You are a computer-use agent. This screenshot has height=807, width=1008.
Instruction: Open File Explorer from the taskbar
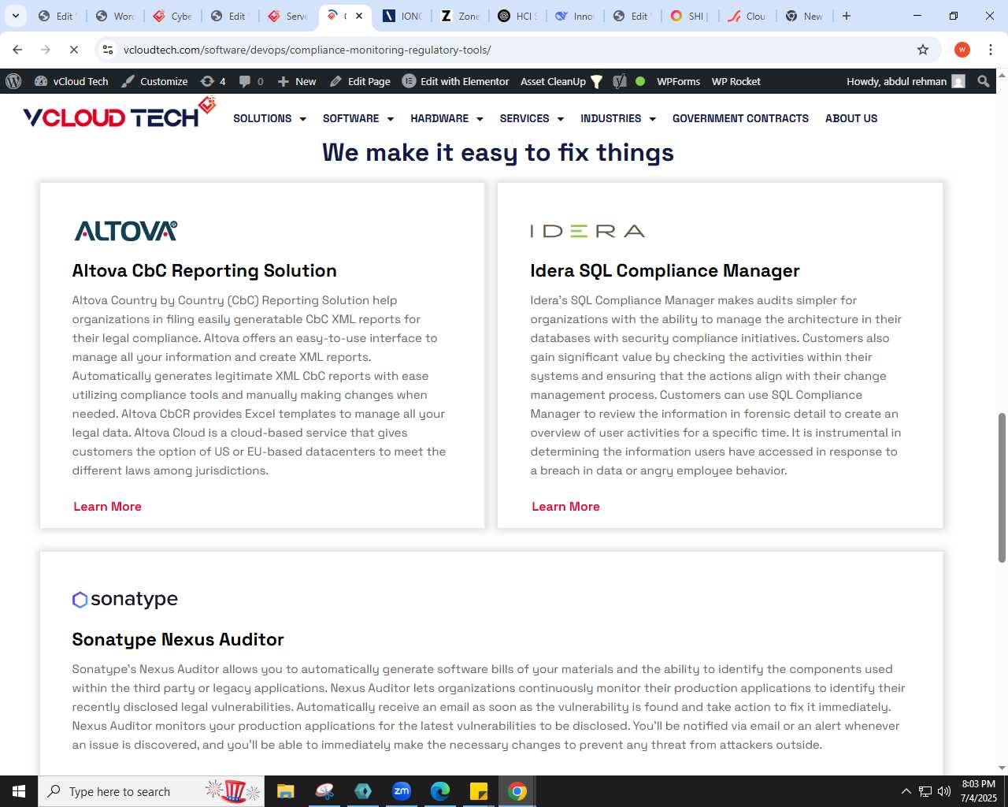(286, 791)
